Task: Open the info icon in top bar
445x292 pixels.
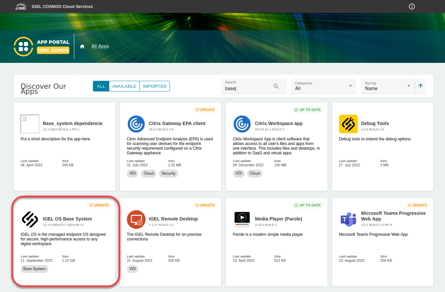Action: pyautogui.click(x=412, y=7)
